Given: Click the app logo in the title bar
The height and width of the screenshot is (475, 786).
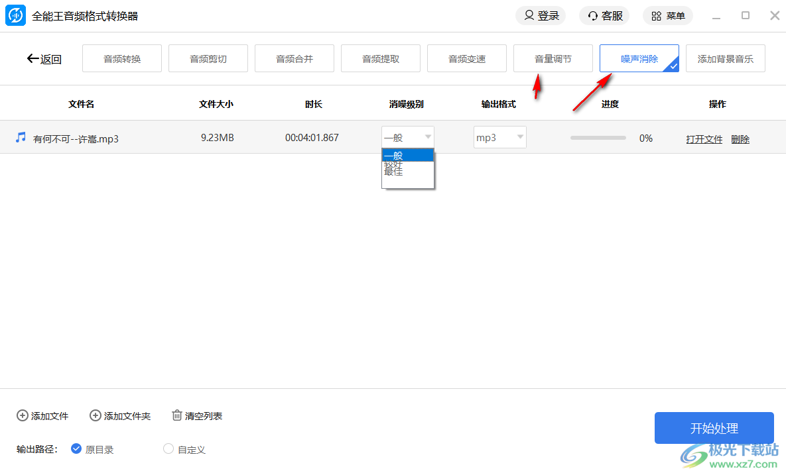Looking at the screenshot, I should pos(15,15).
